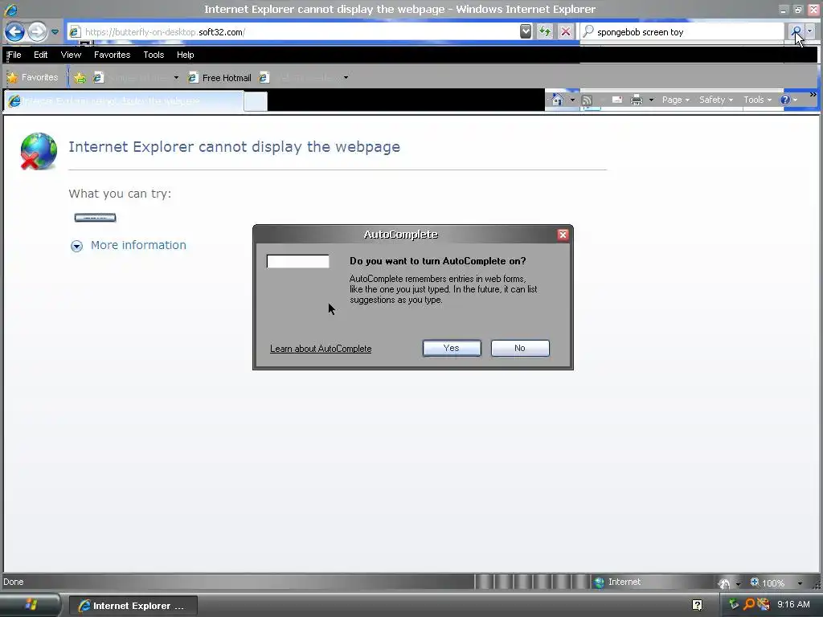
Task: Go back with the Back arrow button
Action: pos(14,32)
